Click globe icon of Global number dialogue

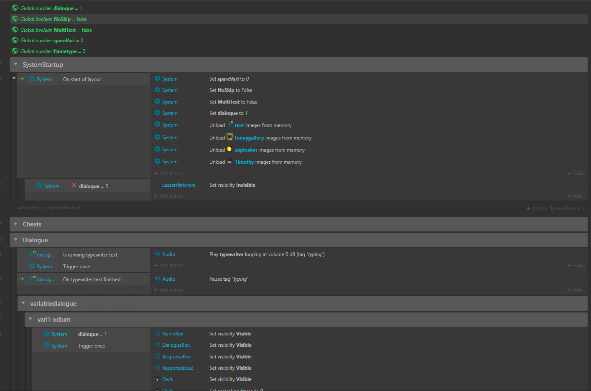click(x=15, y=8)
